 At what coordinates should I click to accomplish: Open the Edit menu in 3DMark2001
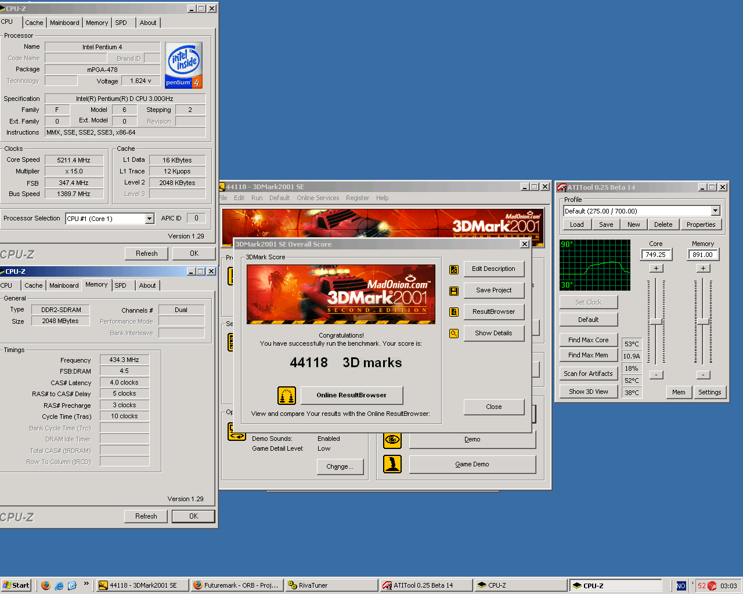point(239,198)
